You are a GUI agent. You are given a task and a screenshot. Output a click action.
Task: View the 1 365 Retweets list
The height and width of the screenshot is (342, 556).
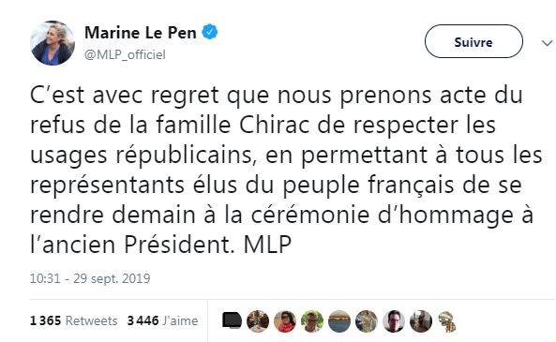tap(74, 320)
